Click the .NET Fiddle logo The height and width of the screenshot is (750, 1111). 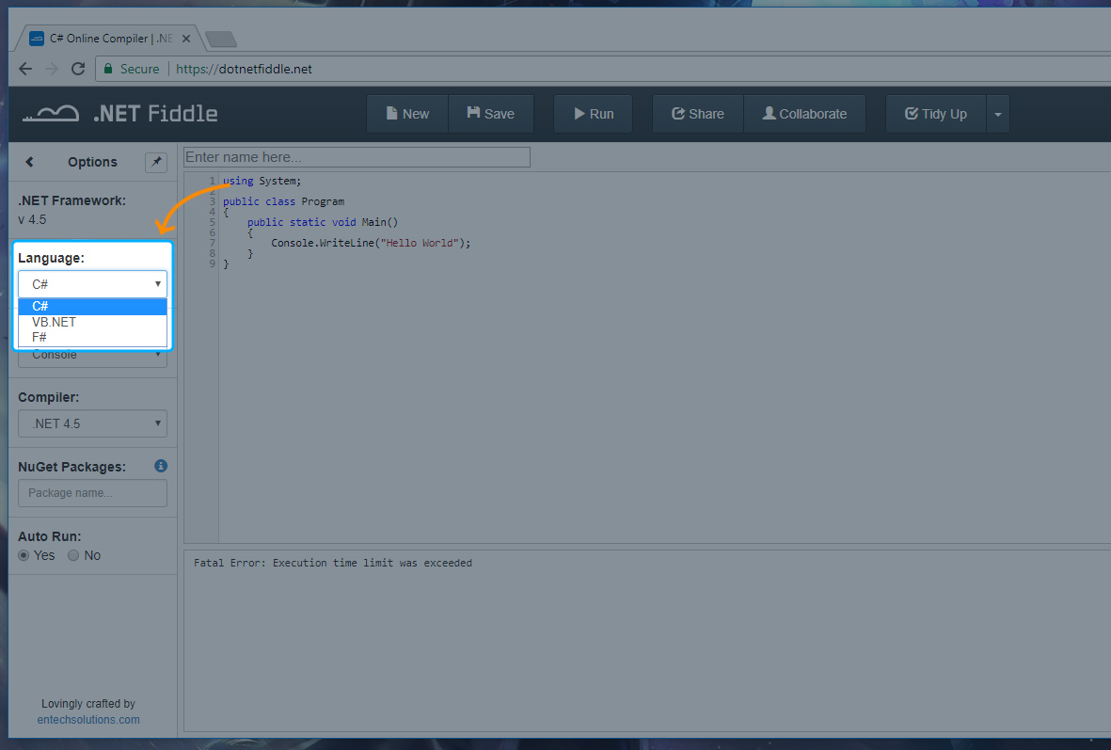[119, 114]
